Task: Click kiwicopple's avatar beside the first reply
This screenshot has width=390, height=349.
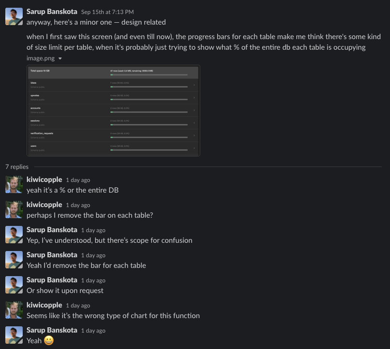Action: tap(14, 184)
